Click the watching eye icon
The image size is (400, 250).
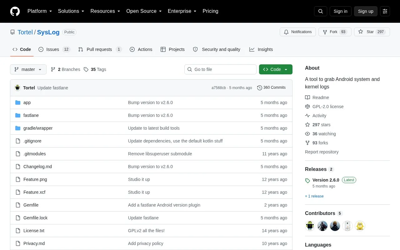click(x=307, y=134)
